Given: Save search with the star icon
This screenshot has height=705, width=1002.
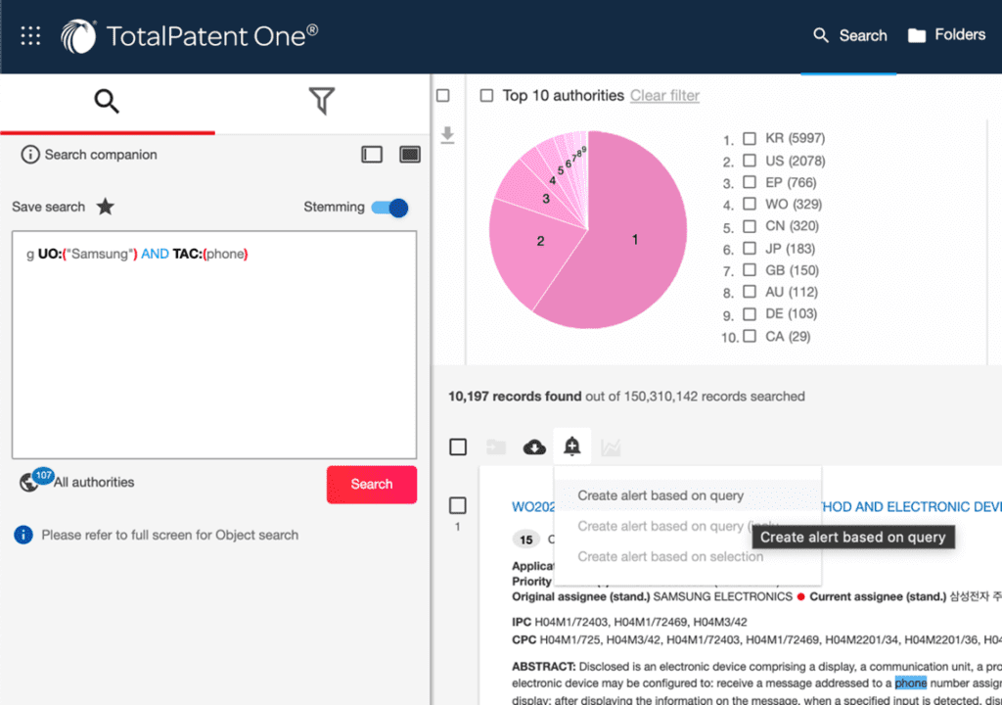Looking at the screenshot, I should (x=106, y=207).
